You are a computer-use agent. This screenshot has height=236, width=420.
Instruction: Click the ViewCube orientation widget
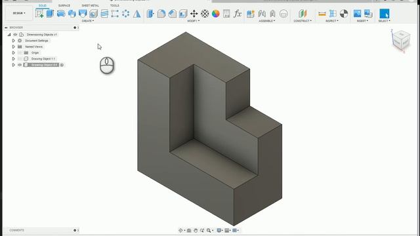(401, 40)
